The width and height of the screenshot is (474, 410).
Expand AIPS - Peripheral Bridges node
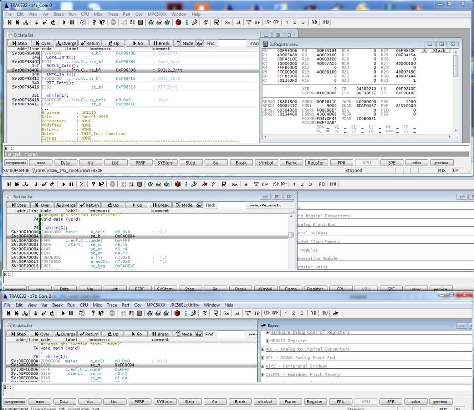(262, 366)
